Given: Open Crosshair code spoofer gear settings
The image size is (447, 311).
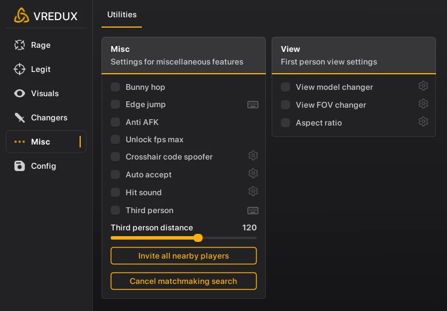Looking at the screenshot, I should point(253,156).
